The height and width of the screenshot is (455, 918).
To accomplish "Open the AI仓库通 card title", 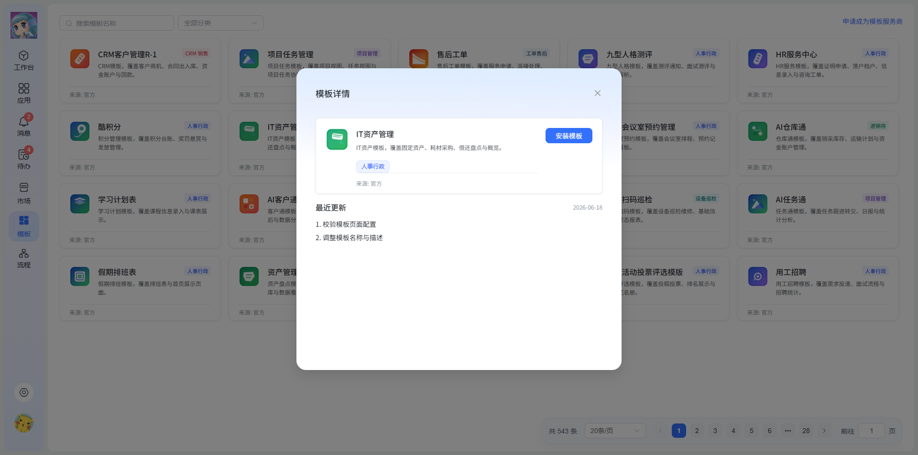I will pos(791,127).
